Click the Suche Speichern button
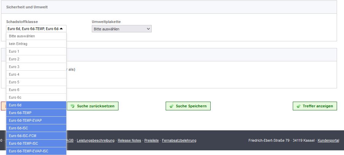This screenshot has height=155, width=344. (x=188, y=106)
